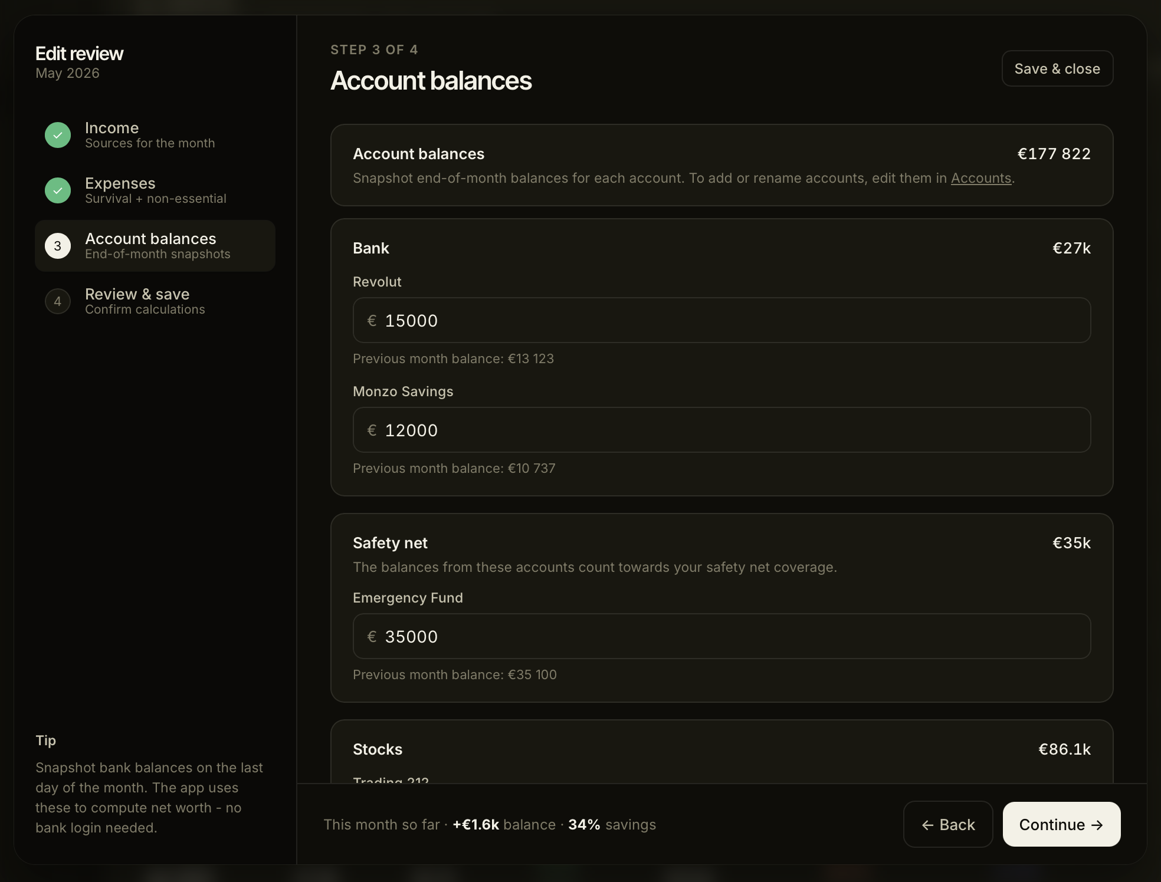Click the 'Edit review' title
The height and width of the screenshot is (882, 1161).
(x=80, y=54)
